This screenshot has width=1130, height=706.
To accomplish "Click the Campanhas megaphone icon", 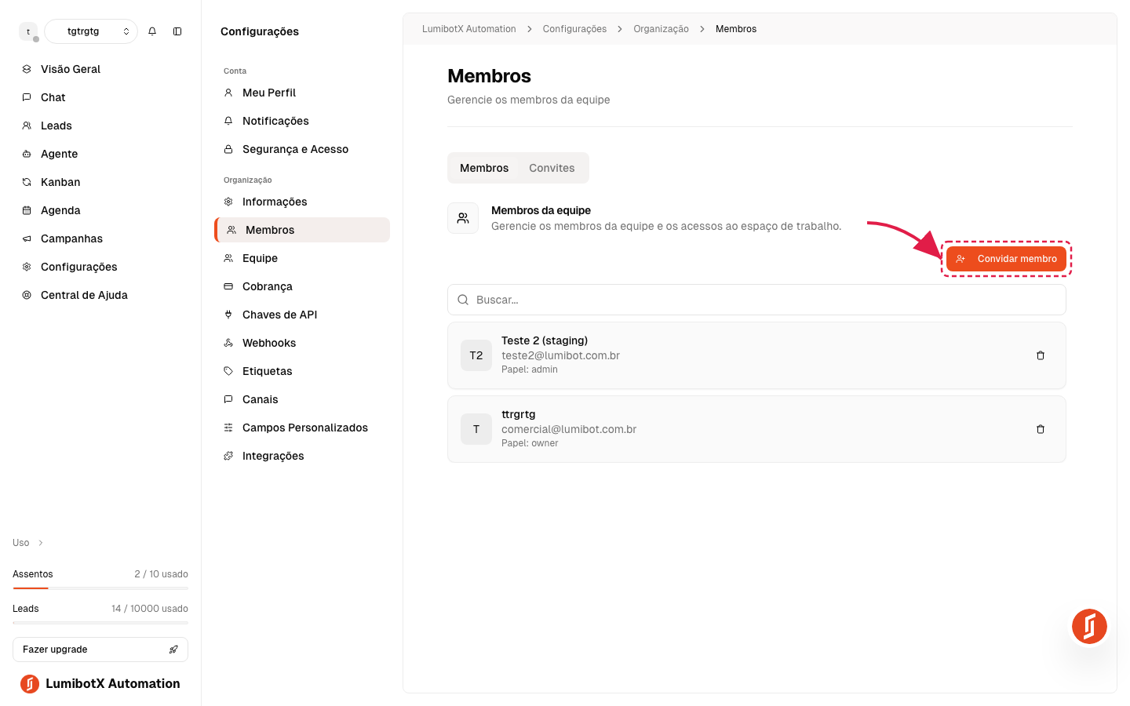I will pos(27,238).
